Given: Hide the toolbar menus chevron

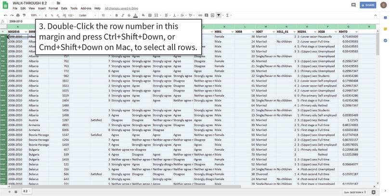Looking at the screenshot, I should pyautogui.click(x=376, y=15).
